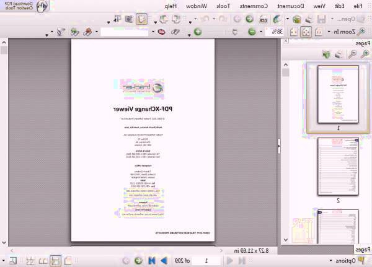Select page 2 thumbnail in Pages panel
This screenshot has height=267, width=372.
point(338,167)
